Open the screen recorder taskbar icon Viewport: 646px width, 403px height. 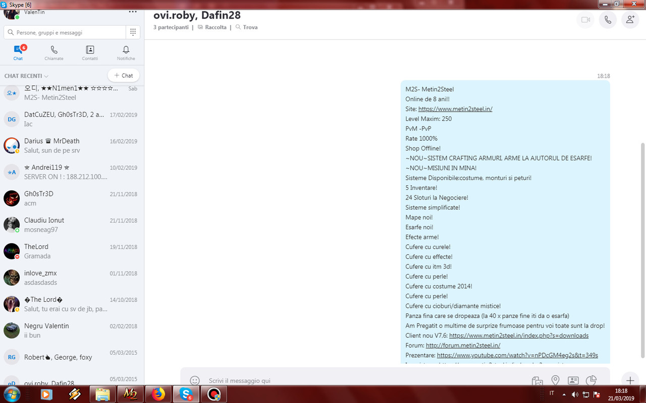point(214,394)
